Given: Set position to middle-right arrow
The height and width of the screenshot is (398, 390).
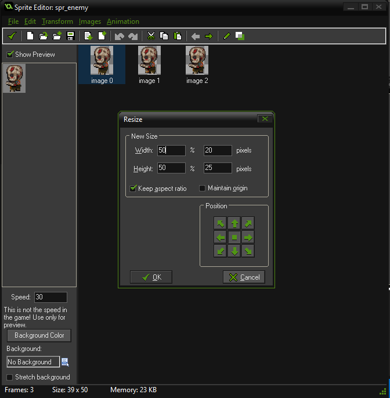Looking at the screenshot, I should (248, 237).
